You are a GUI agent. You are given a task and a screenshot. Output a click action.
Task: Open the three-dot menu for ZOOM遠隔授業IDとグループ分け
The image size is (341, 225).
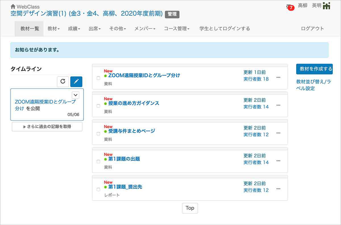tap(278, 77)
